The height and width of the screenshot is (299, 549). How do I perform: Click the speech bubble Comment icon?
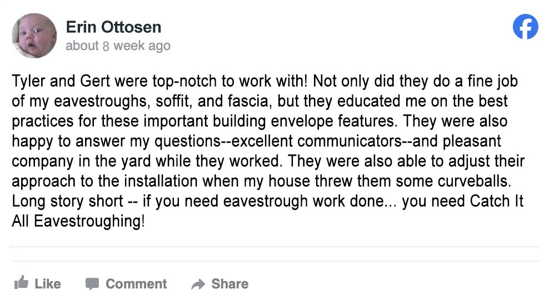pyautogui.click(x=92, y=283)
